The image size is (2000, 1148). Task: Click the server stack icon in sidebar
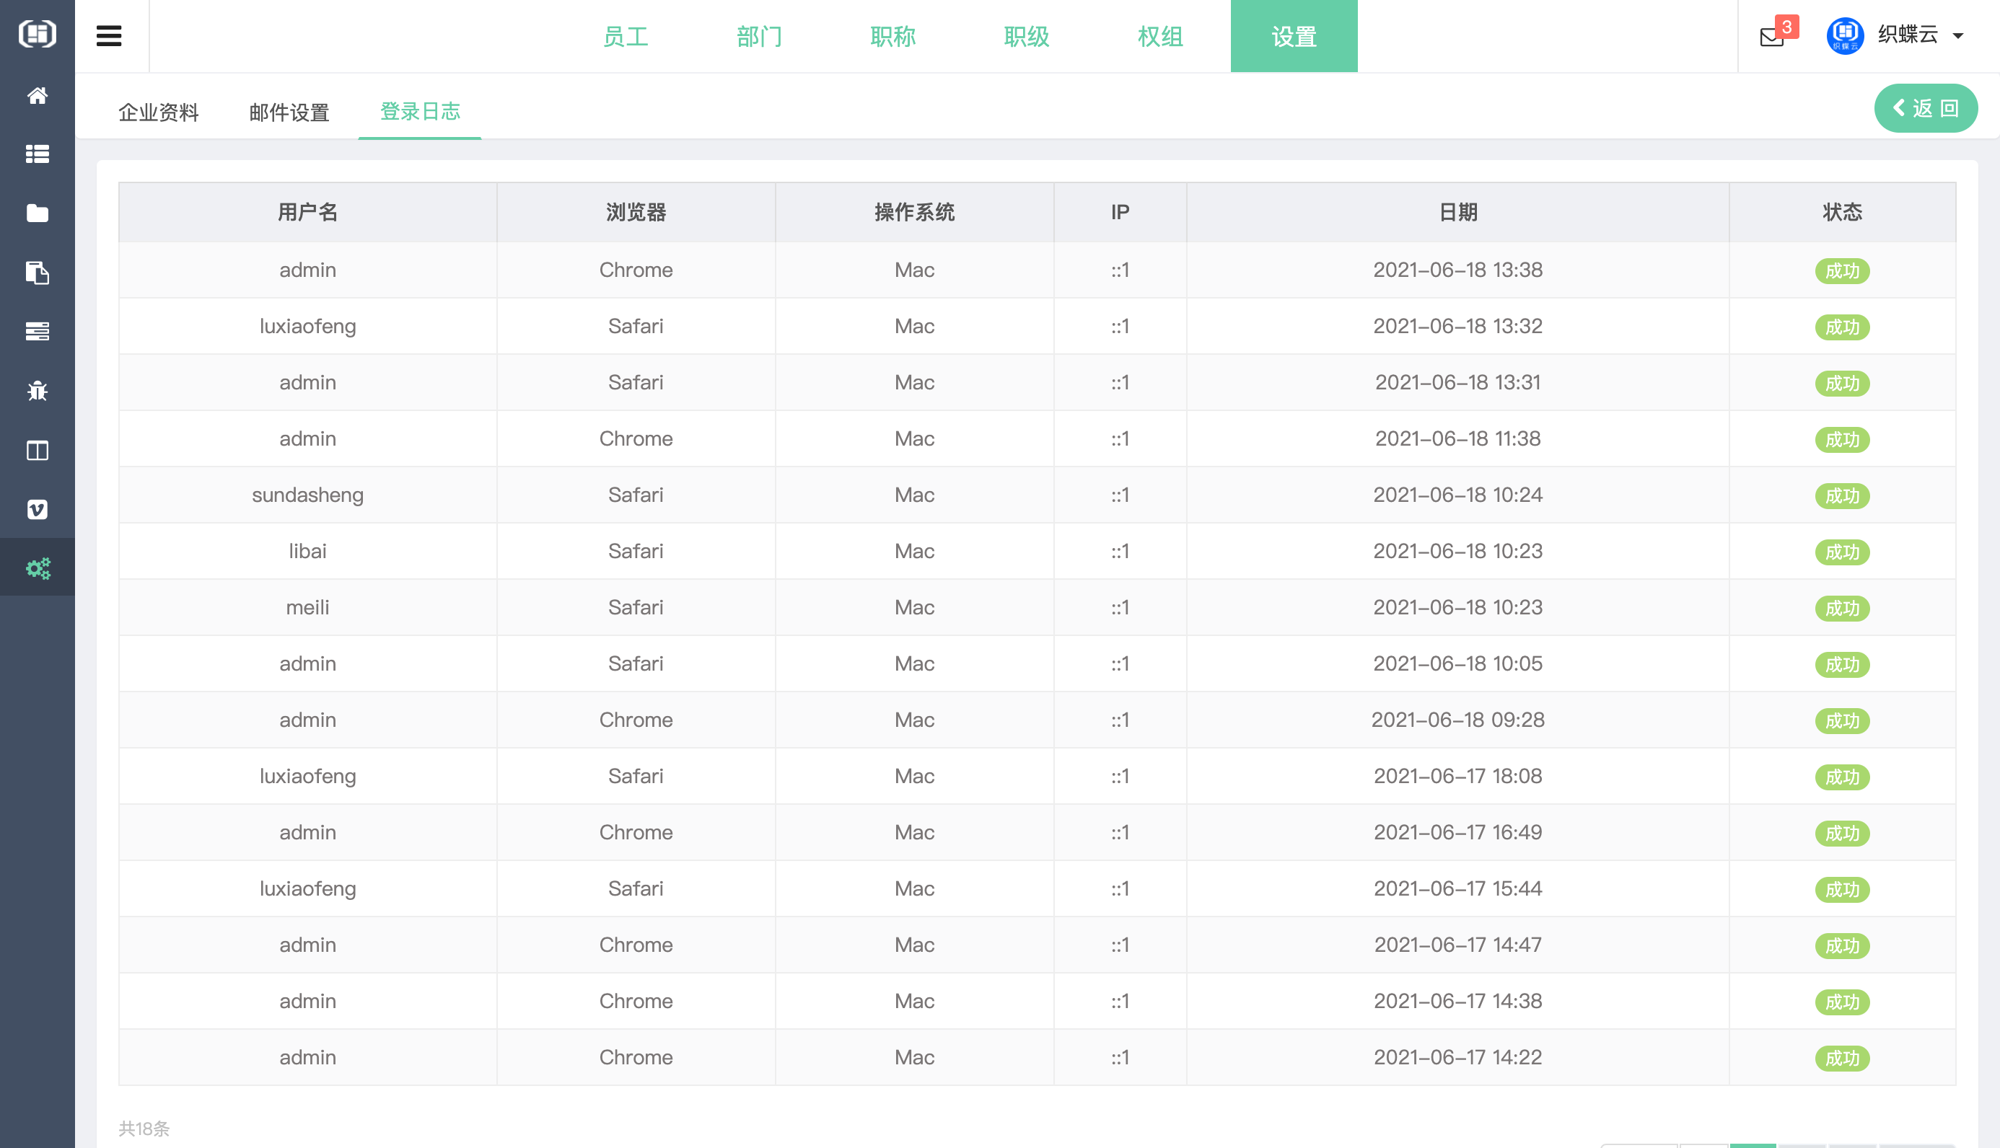click(37, 331)
